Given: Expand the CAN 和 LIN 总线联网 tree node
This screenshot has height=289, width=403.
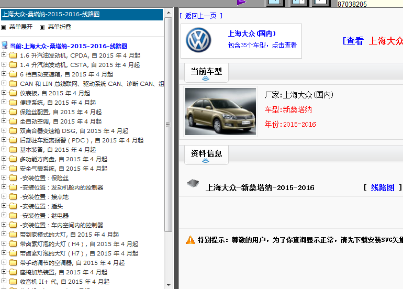Looking at the screenshot, I should (4, 83).
